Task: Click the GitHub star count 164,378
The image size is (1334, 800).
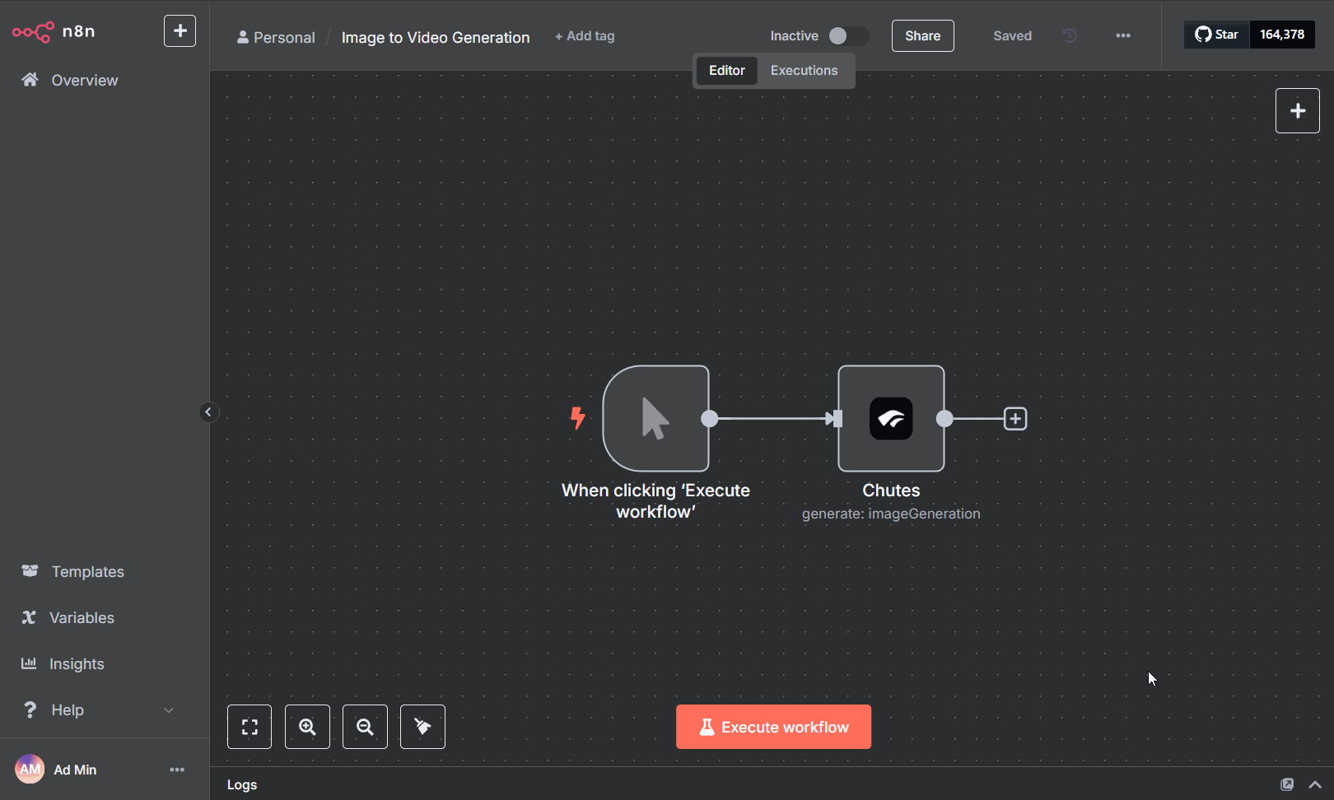Action: pos(1282,35)
